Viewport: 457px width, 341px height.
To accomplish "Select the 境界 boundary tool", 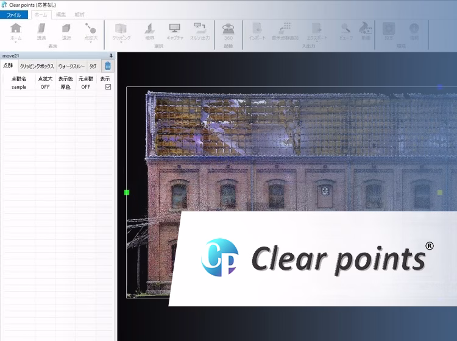I will (149, 30).
